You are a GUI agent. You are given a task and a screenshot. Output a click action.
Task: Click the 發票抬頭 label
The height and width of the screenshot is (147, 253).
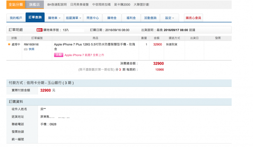pos(18,132)
